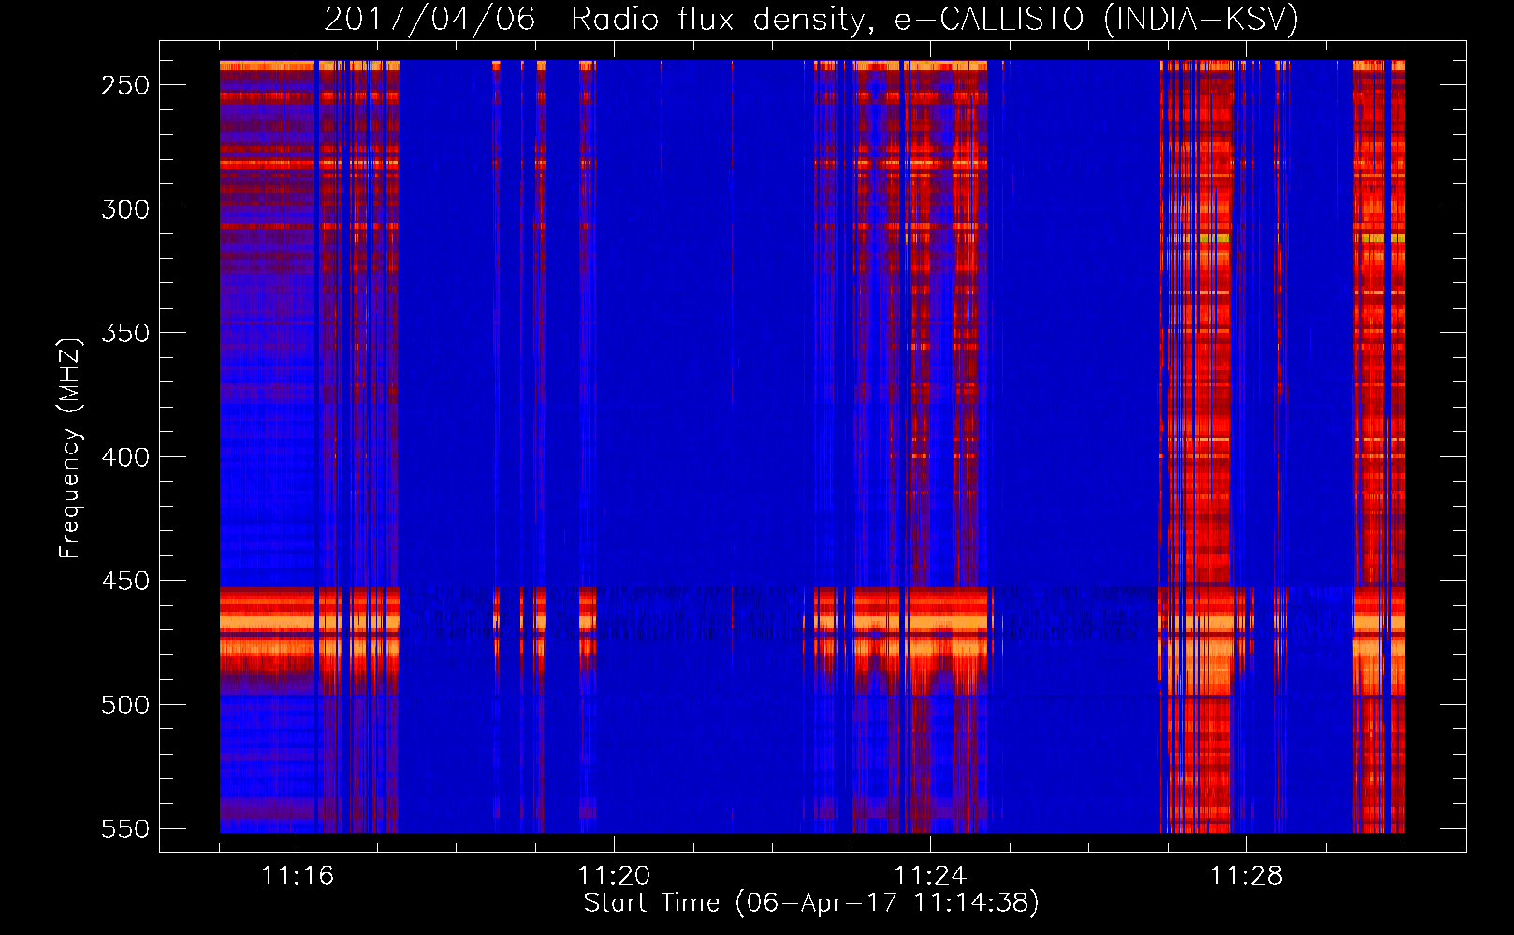Select the 250 frequency tick label

pyautogui.click(x=125, y=85)
